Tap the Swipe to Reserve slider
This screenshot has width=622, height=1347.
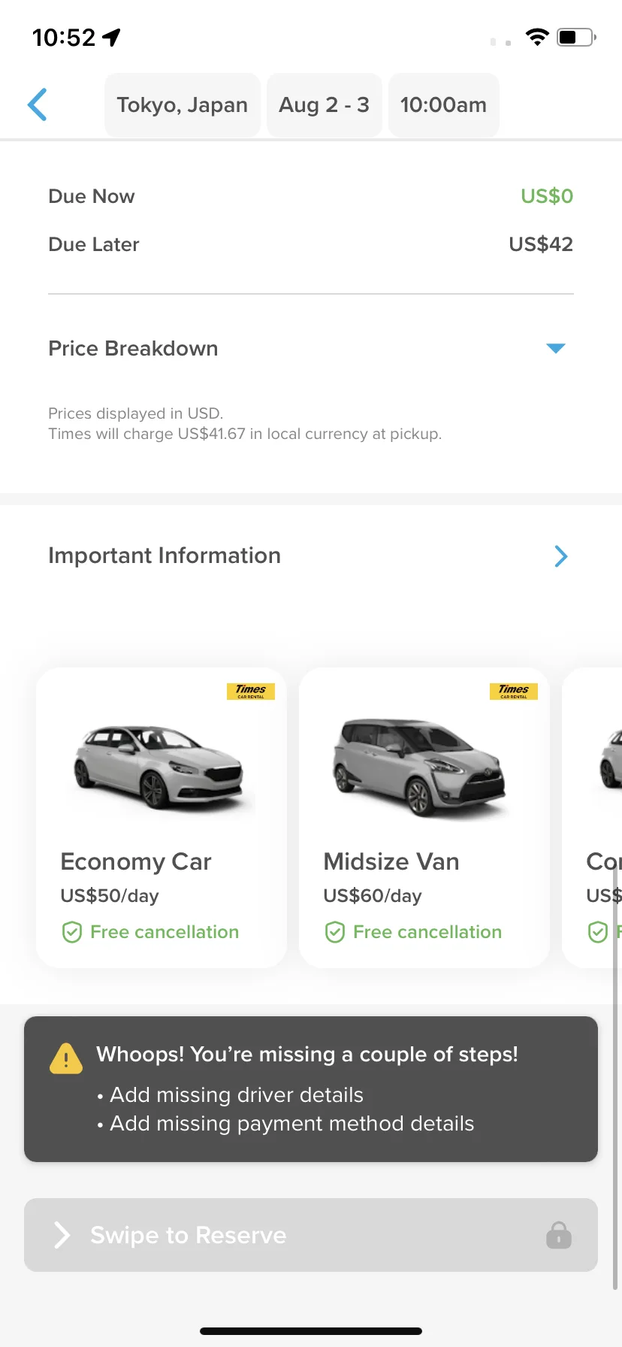311,1235
